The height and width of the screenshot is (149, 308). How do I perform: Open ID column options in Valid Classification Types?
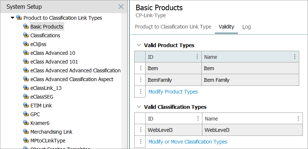pos(198,118)
